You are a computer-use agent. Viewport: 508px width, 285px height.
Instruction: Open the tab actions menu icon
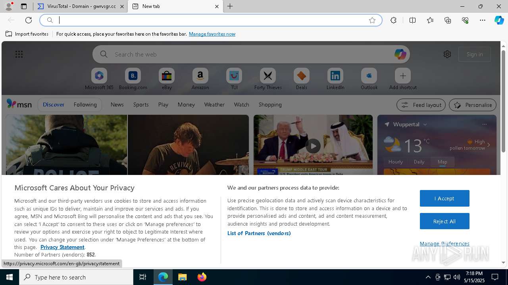pos(24,6)
